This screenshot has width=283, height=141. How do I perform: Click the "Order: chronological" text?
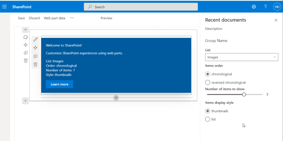coord(61,66)
